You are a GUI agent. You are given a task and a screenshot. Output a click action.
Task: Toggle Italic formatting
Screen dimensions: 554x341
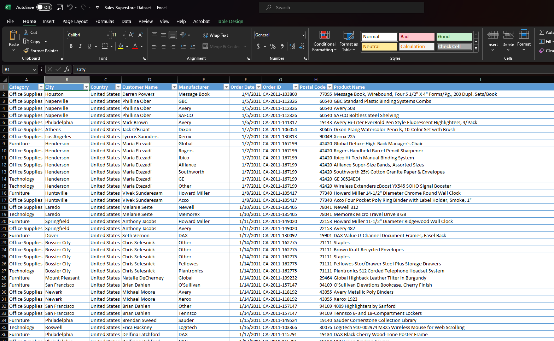[80, 46]
